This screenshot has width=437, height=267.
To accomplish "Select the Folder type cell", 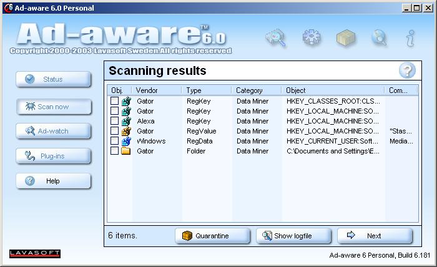I will point(196,151).
